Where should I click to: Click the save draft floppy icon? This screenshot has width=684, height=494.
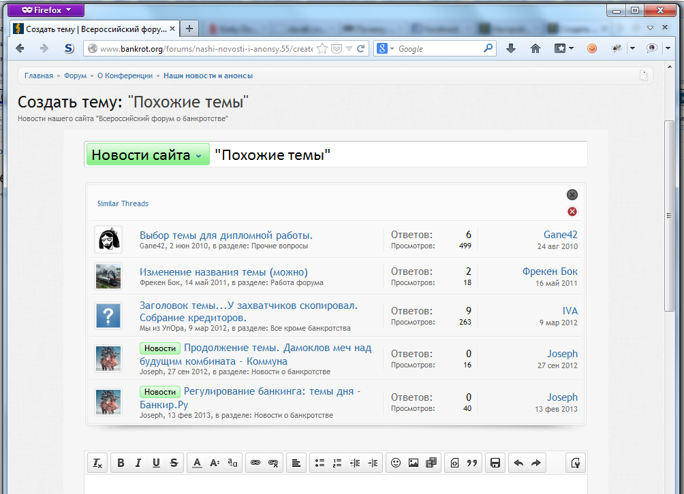495,463
